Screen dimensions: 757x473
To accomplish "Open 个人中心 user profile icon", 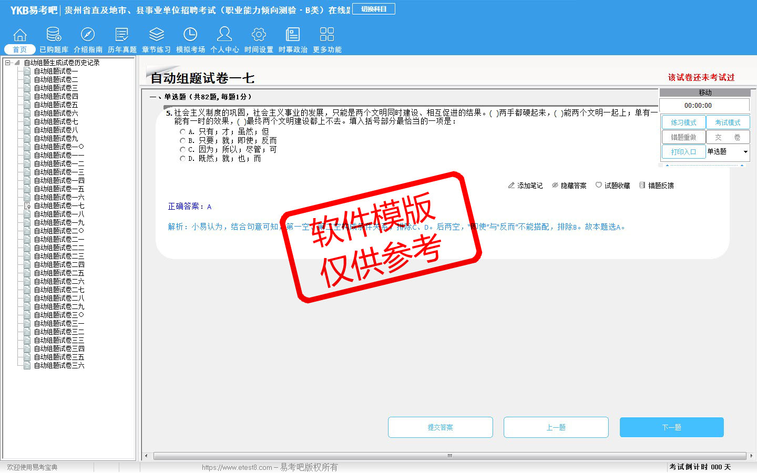I will coord(224,35).
